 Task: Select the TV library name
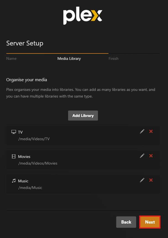click(20, 132)
